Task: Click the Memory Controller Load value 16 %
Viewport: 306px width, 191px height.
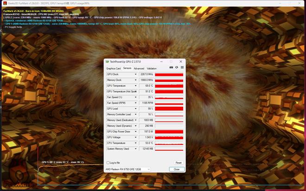Action: click(147, 115)
